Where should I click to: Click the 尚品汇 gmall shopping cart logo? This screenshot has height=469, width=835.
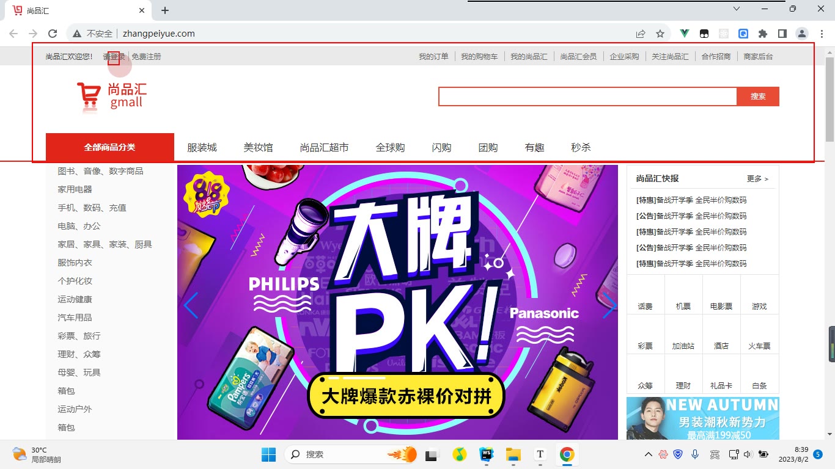coord(112,98)
